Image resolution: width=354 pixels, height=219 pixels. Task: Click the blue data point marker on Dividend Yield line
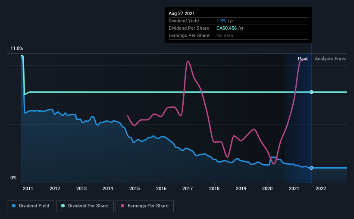pos(311,168)
